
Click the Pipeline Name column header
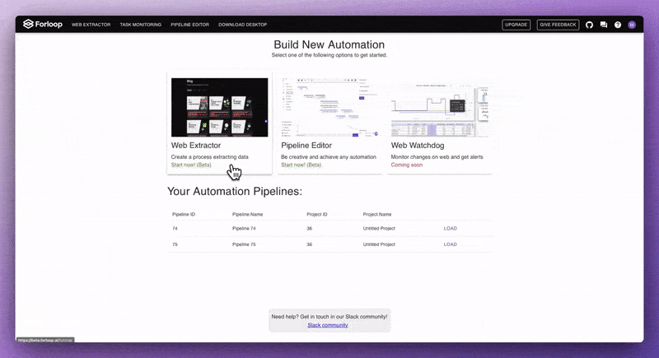click(x=248, y=214)
